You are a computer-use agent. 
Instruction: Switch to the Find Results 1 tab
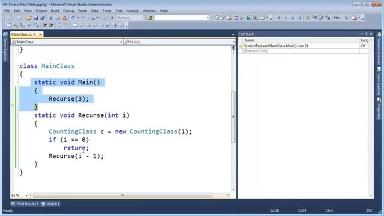pyautogui.click(x=25, y=204)
